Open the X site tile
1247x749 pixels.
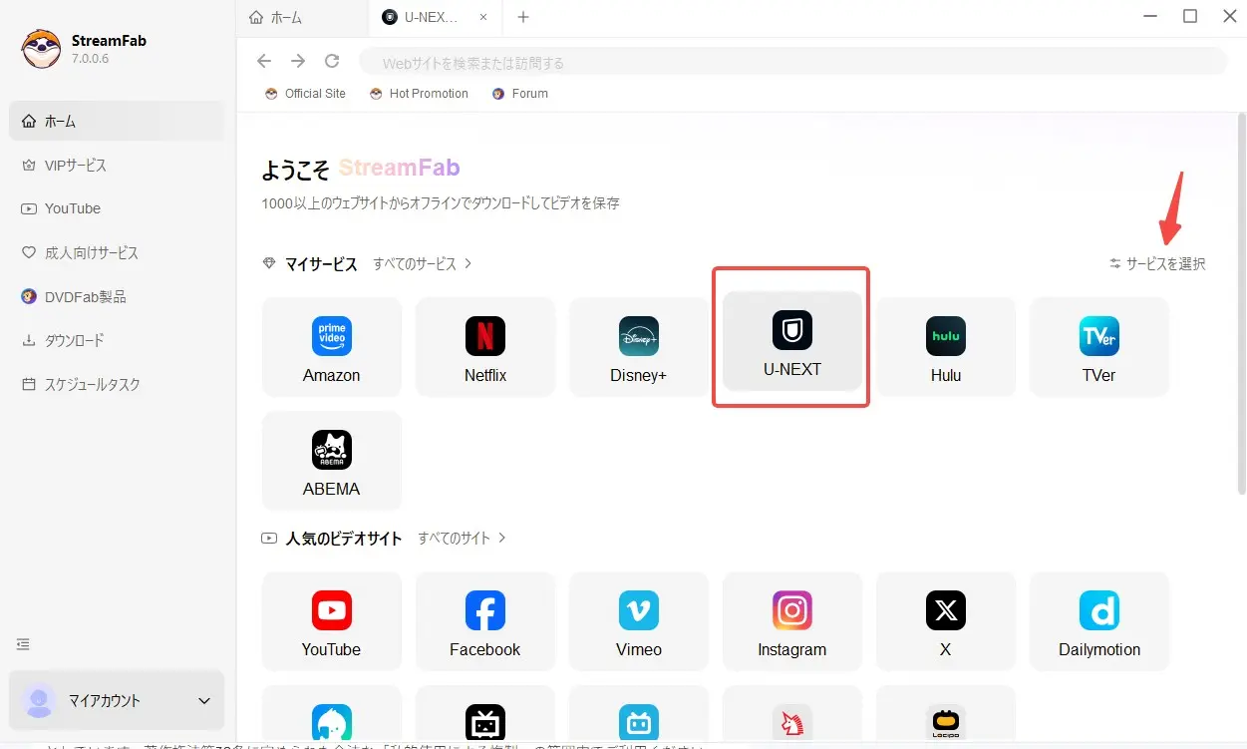(x=946, y=621)
